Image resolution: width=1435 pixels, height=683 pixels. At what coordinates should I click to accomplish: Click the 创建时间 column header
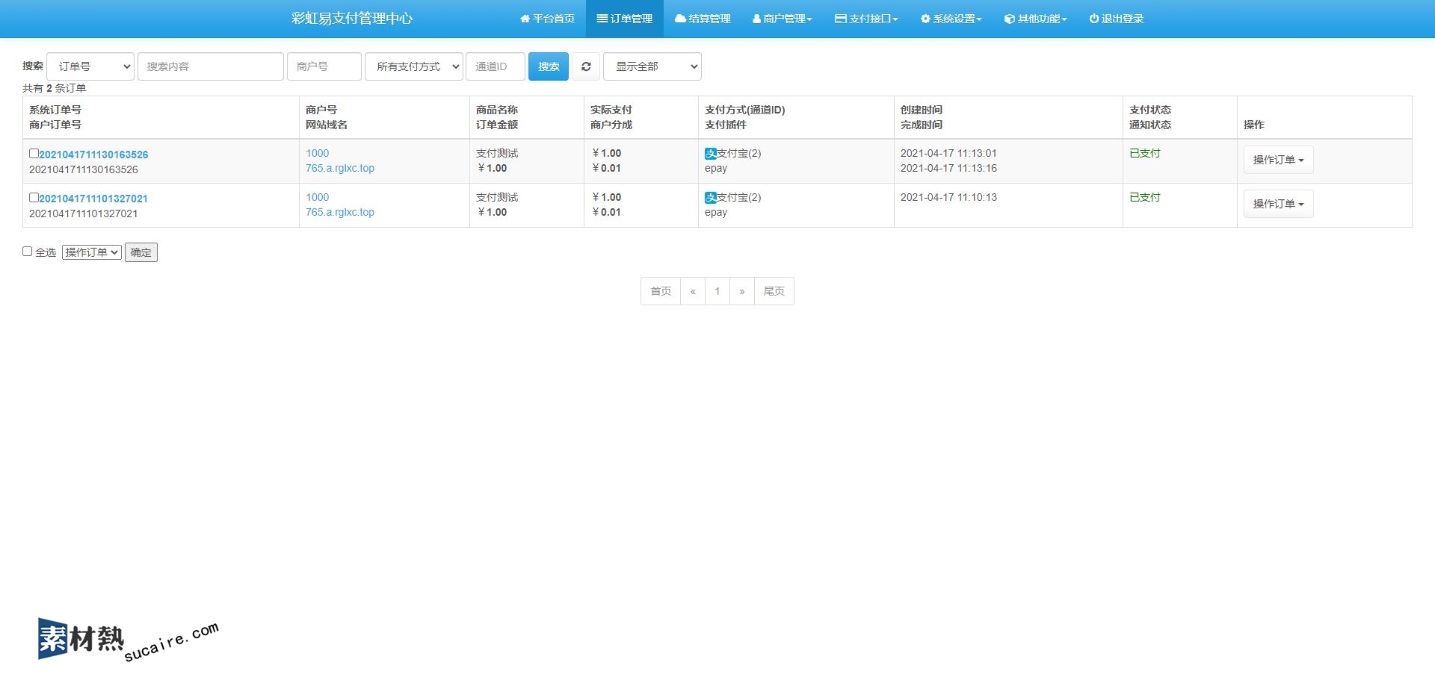pyautogui.click(x=921, y=110)
